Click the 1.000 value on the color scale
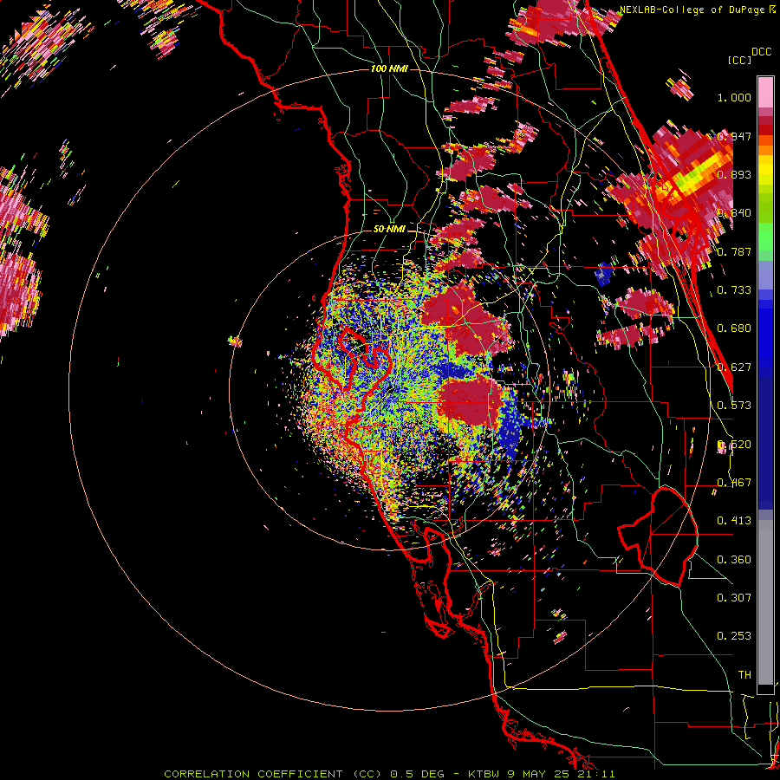 734,97
